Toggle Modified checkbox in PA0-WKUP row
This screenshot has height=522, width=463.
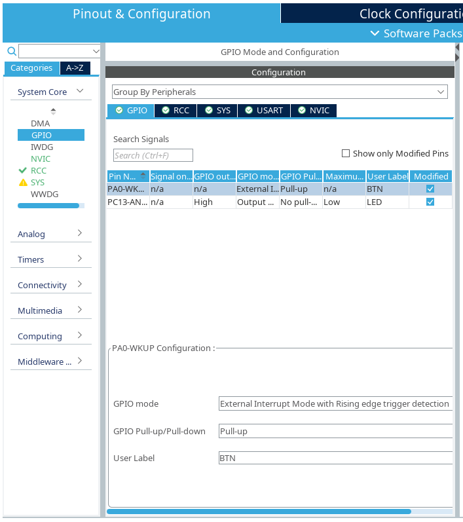coord(430,189)
